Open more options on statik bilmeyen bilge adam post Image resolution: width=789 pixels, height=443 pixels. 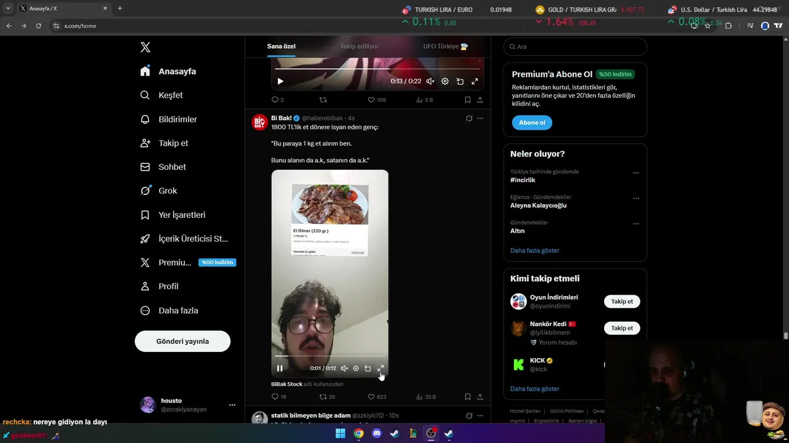pyautogui.click(x=480, y=415)
